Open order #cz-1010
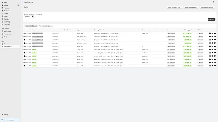 pos(28,37)
